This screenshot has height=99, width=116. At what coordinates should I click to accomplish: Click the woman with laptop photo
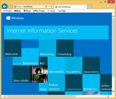point(39,74)
